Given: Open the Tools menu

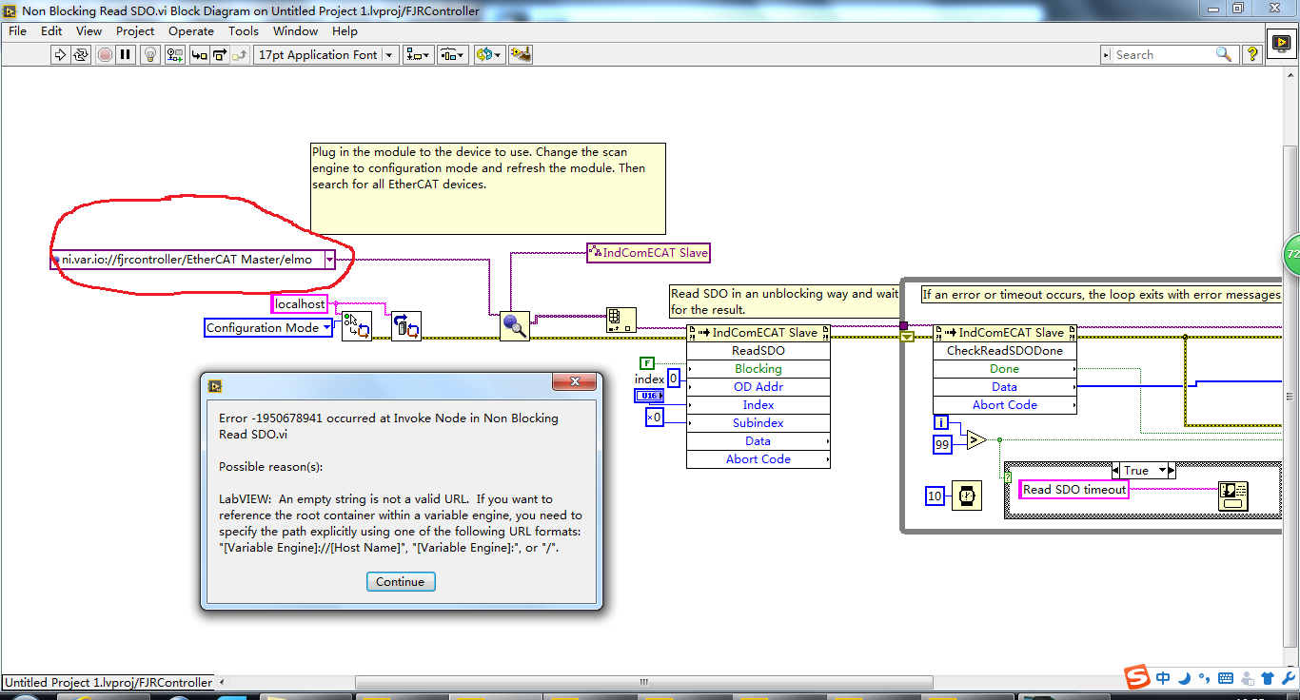Looking at the screenshot, I should pos(244,31).
